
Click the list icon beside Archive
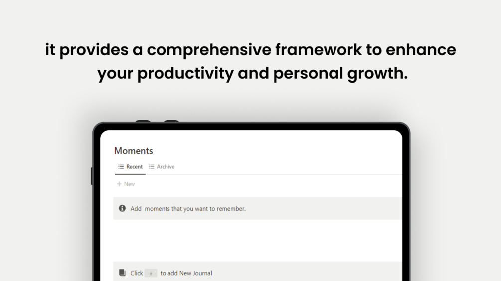tap(152, 167)
